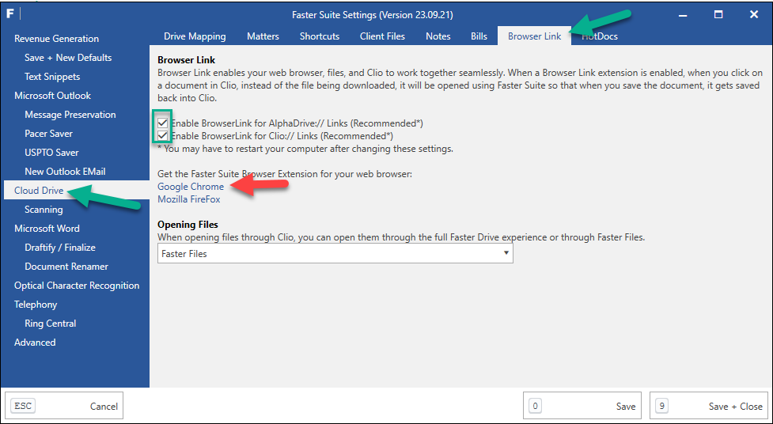Select Microsoft Outlook in sidebar
The width and height of the screenshot is (773, 424).
pos(52,96)
